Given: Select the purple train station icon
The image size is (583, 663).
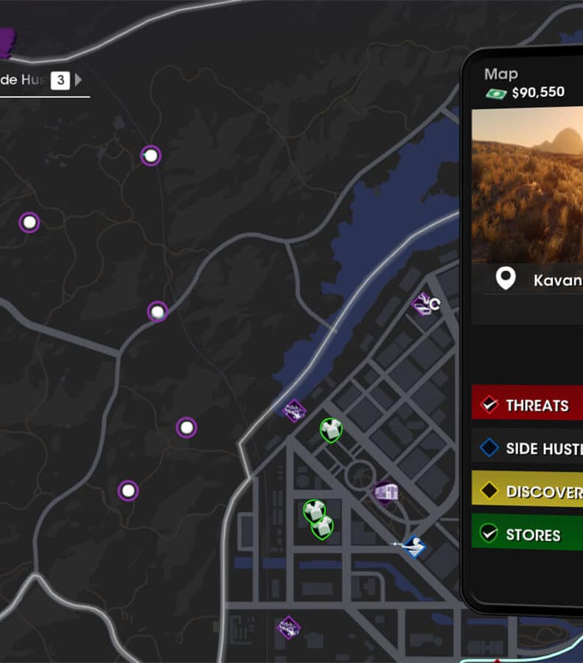Looking at the screenshot, I should coord(386,493).
